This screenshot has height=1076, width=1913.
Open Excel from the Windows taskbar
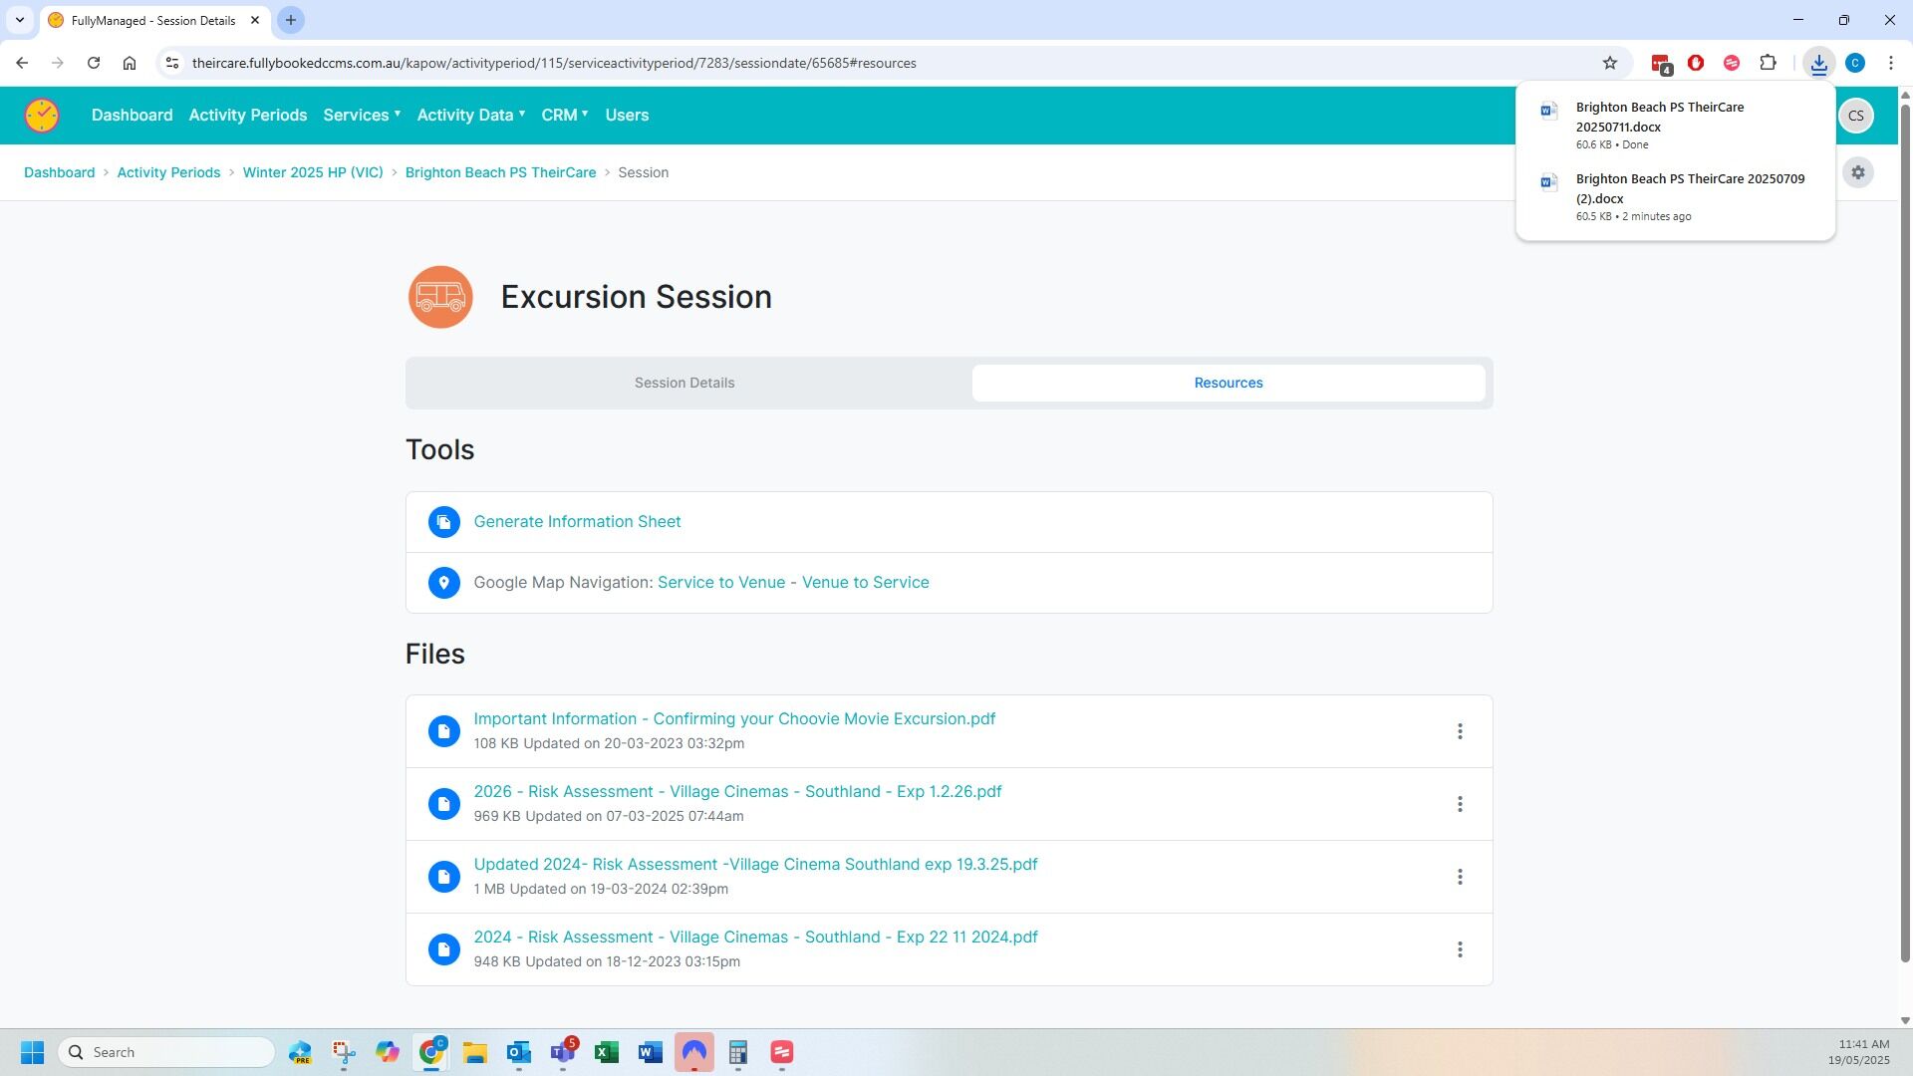pos(606,1052)
